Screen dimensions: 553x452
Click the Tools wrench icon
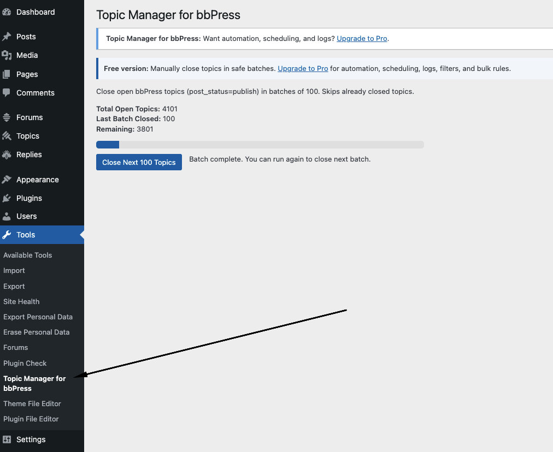point(7,235)
